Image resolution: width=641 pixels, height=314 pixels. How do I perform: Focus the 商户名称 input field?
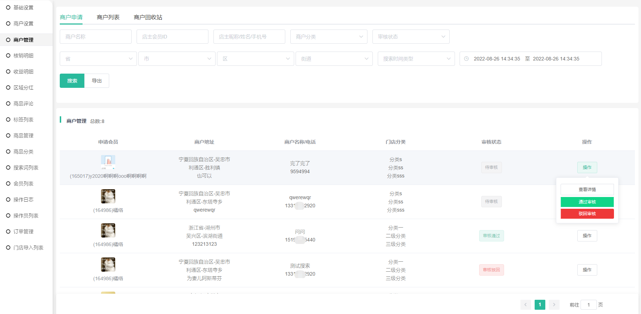point(96,37)
